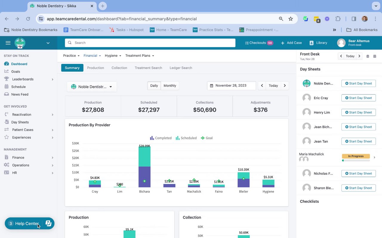Open the calendar icon in Front Desk panel
The image size is (382, 238).
tap(375, 56)
